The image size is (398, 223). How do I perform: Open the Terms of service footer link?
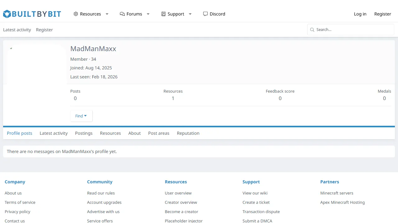(x=20, y=202)
